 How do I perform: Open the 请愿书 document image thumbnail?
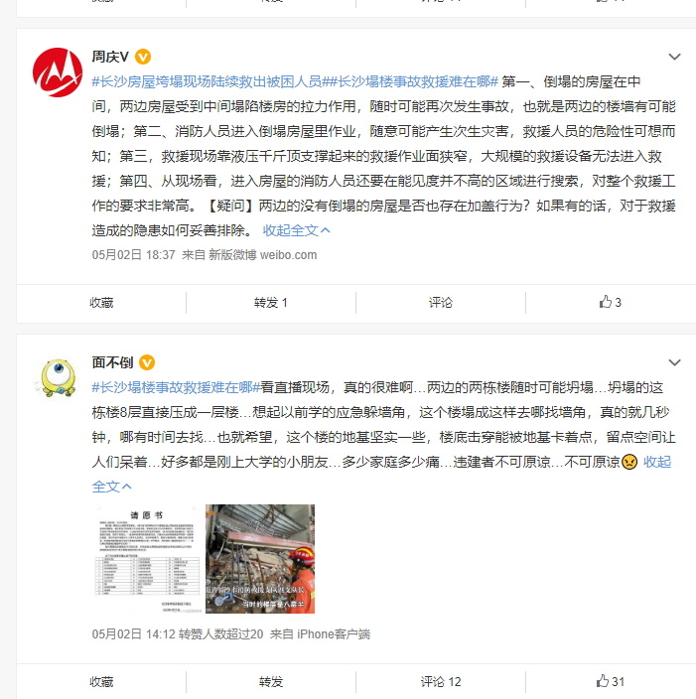point(147,559)
